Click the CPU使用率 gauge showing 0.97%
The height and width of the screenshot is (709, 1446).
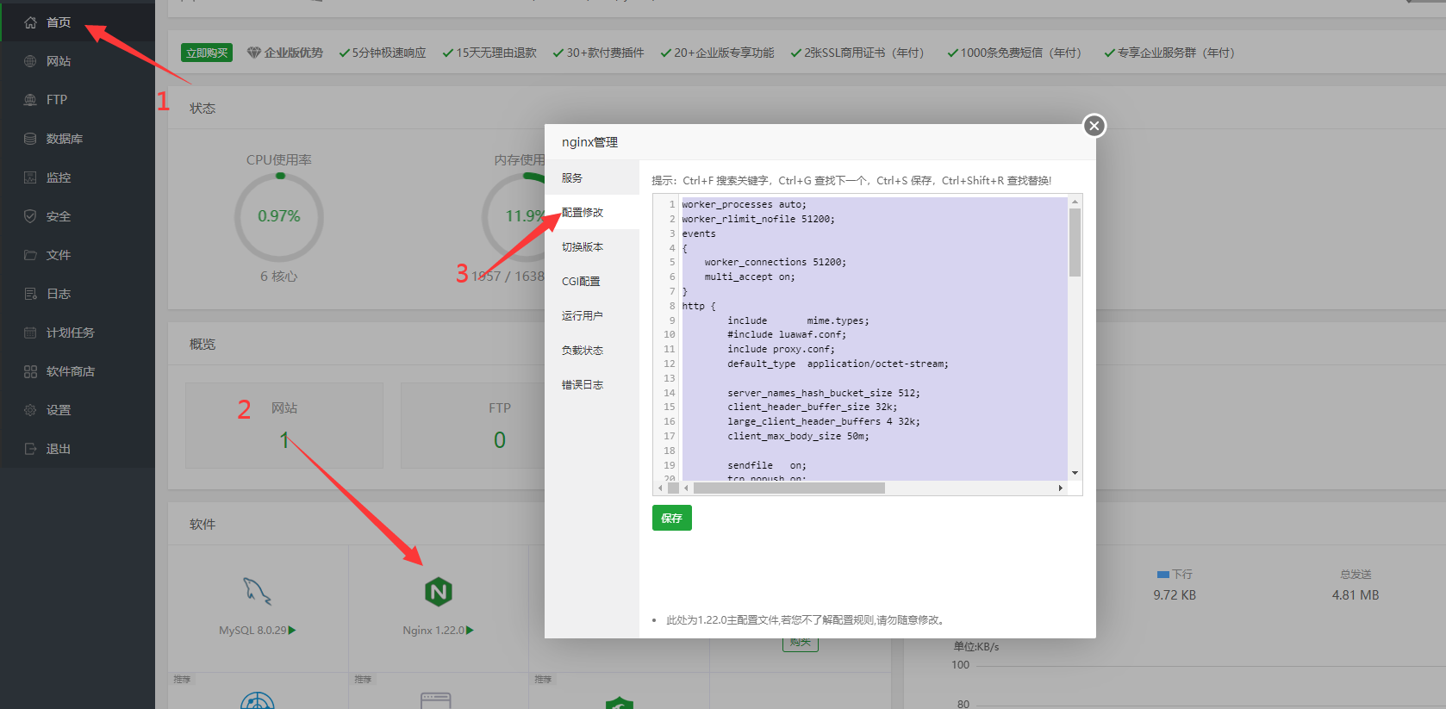pos(279,217)
